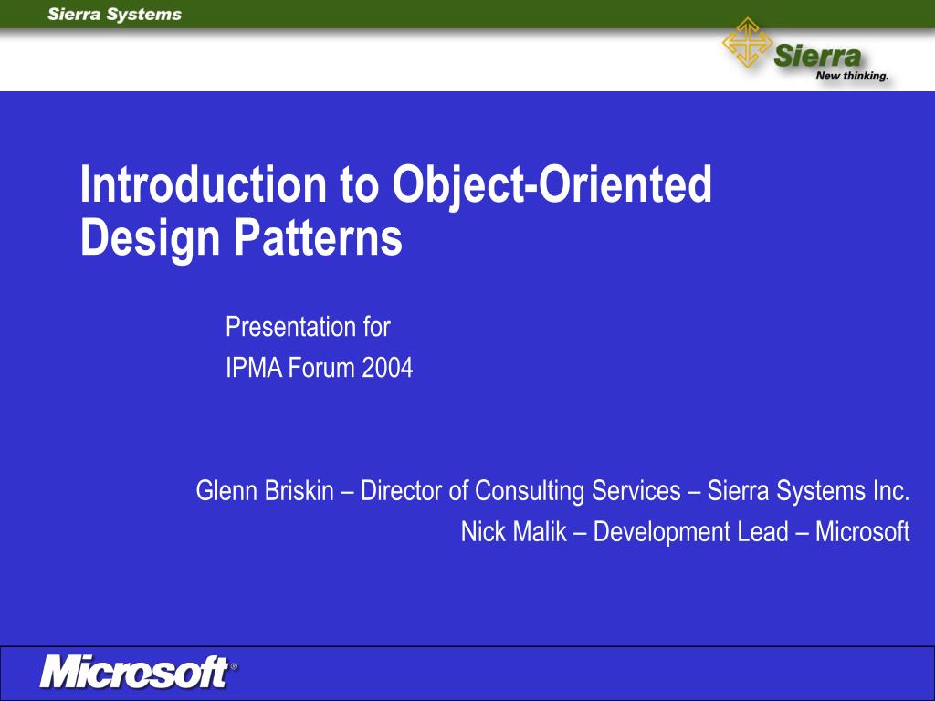
Task: Click the left arrow of the compass logo
Action: (x=730, y=41)
